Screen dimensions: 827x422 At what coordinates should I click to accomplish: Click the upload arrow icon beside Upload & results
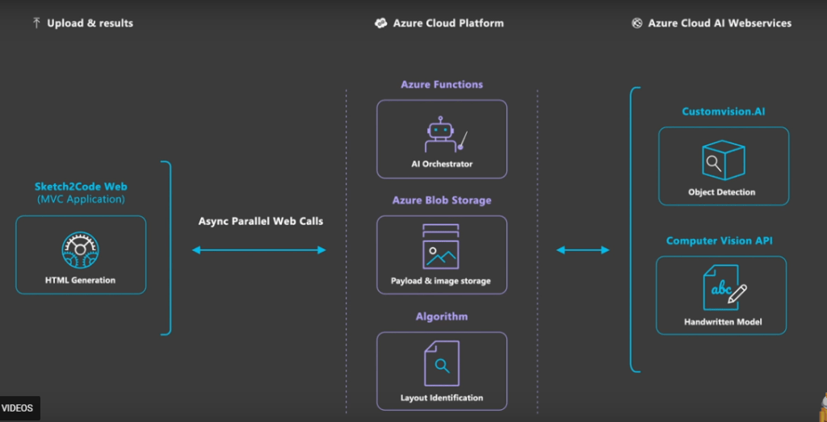36,23
